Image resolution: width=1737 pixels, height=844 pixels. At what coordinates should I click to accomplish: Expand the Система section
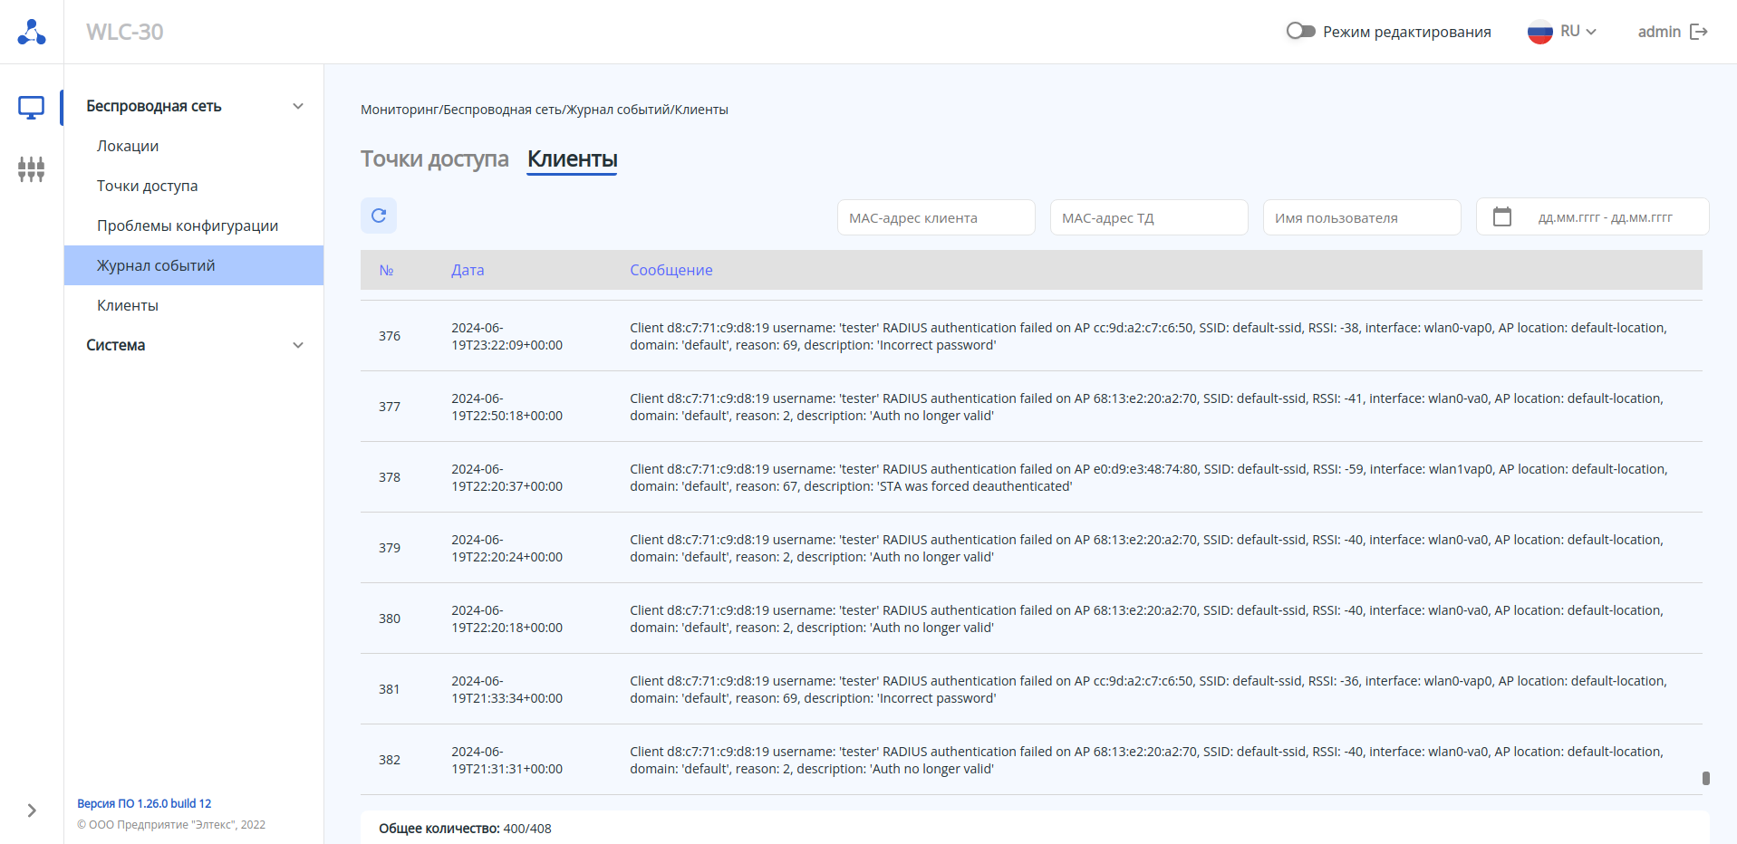click(298, 345)
